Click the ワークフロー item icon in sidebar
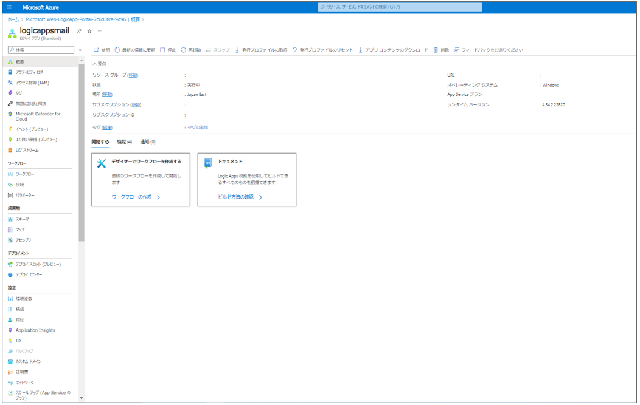640x405 pixels. (10, 174)
